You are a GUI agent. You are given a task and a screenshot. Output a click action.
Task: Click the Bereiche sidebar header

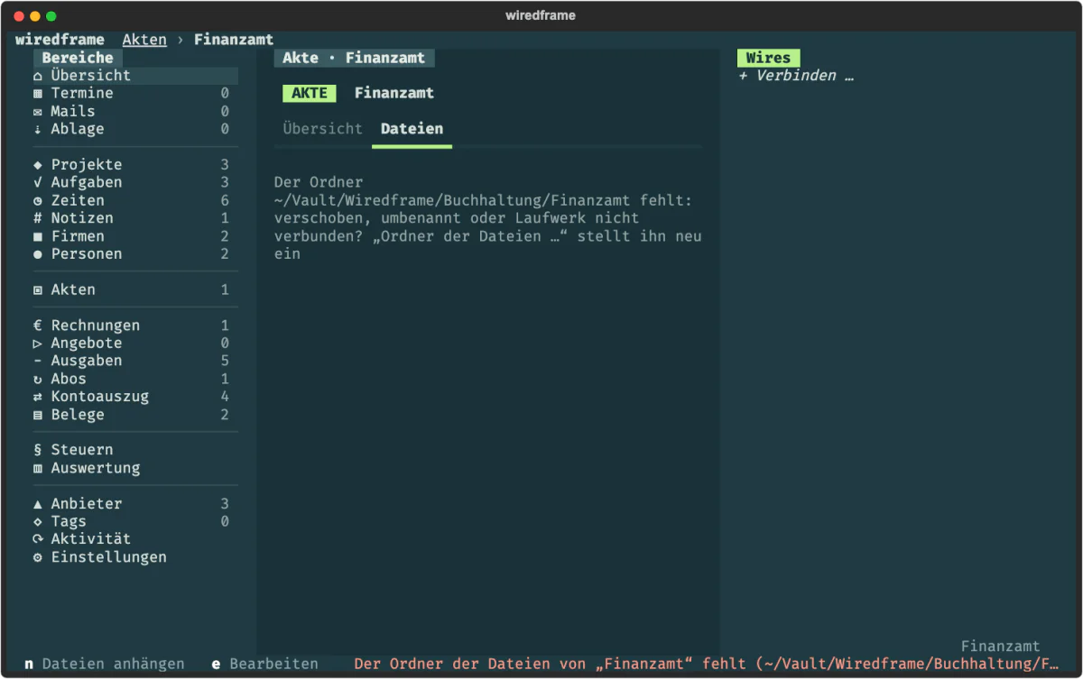point(78,58)
